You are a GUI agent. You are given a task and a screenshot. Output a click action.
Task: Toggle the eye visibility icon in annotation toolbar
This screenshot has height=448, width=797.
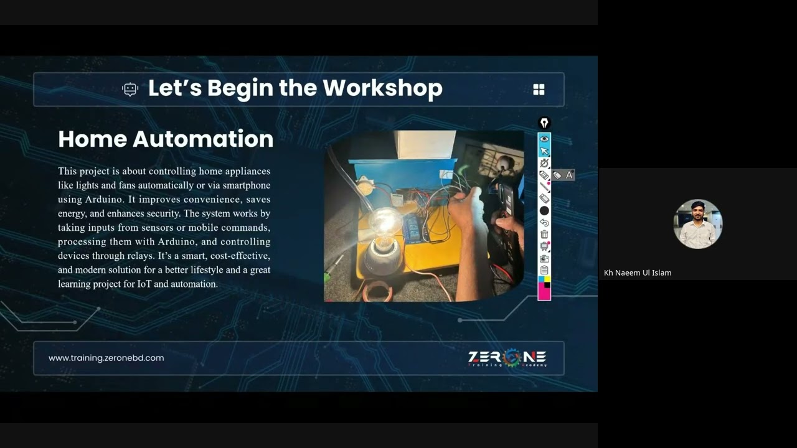pos(544,139)
